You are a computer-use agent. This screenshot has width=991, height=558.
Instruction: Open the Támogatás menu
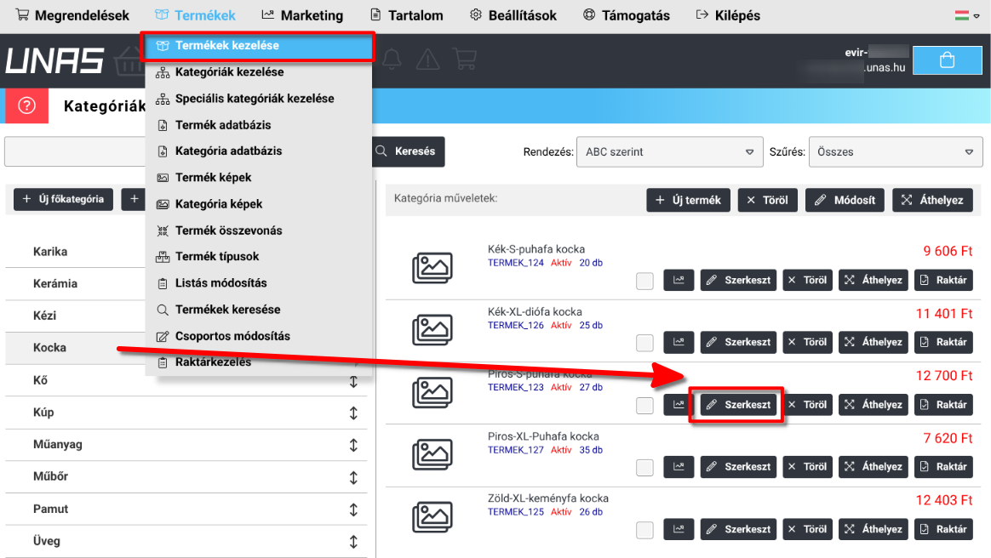[x=627, y=15]
